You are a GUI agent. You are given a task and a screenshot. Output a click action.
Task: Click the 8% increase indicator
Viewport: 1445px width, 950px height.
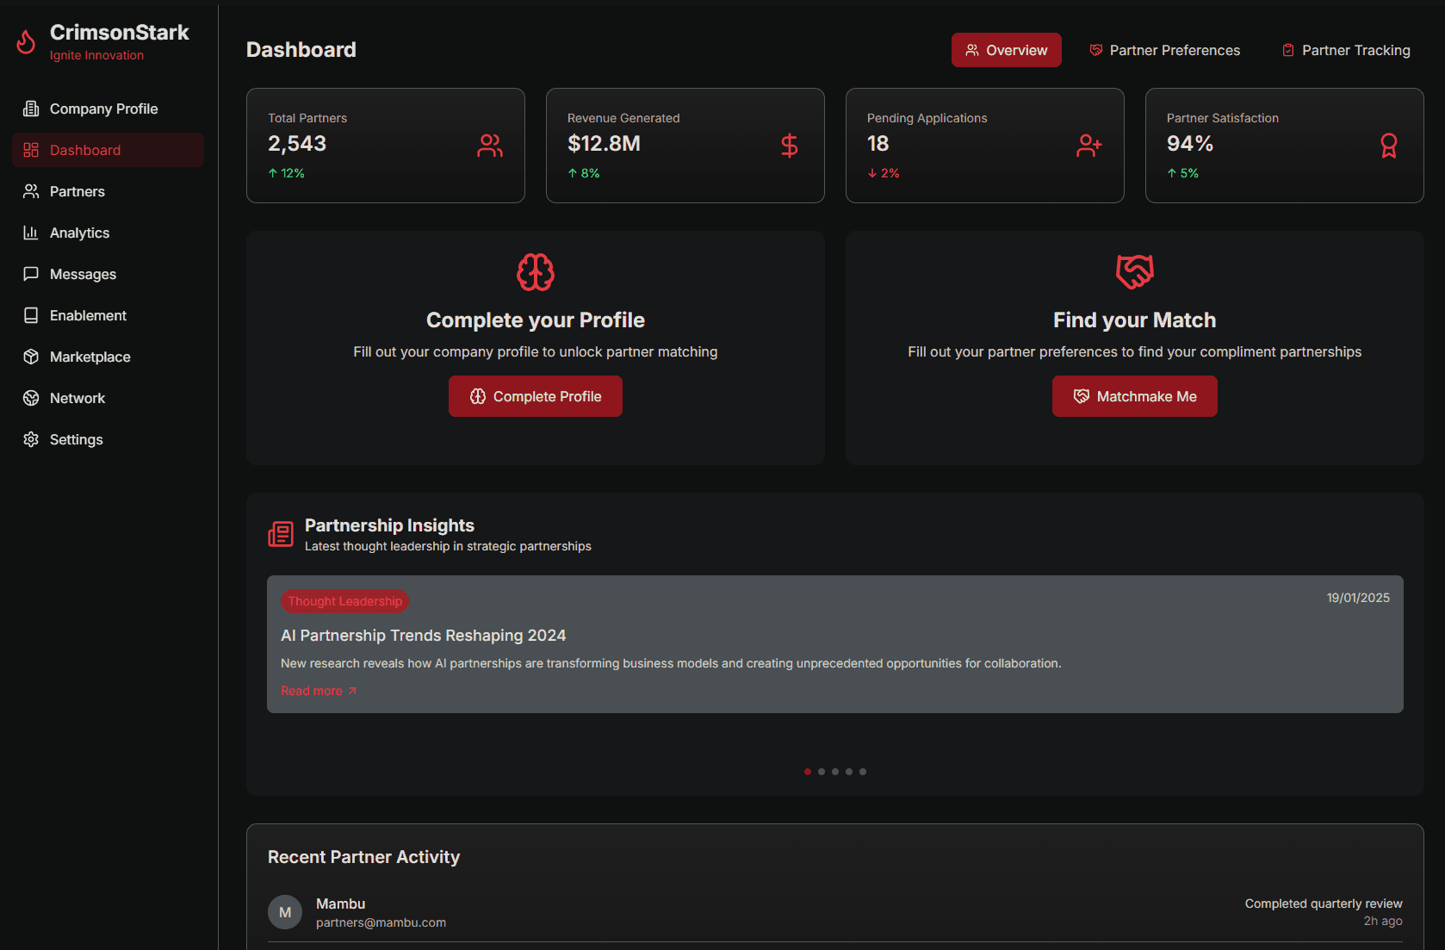(x=584, y=173)
